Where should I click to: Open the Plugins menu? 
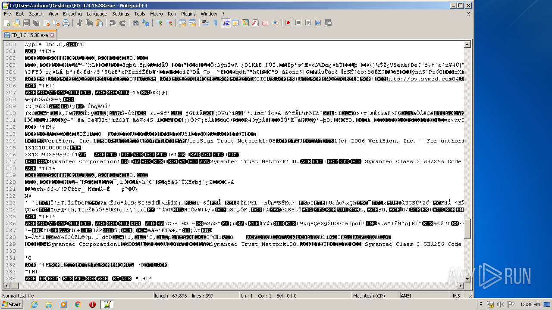point(188,14)
